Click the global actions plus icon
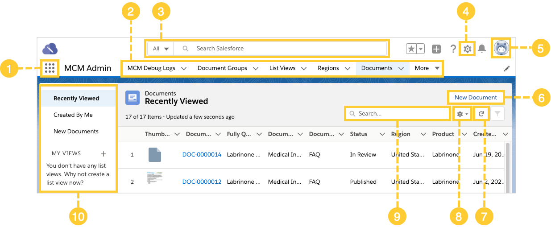 (436, 49)
